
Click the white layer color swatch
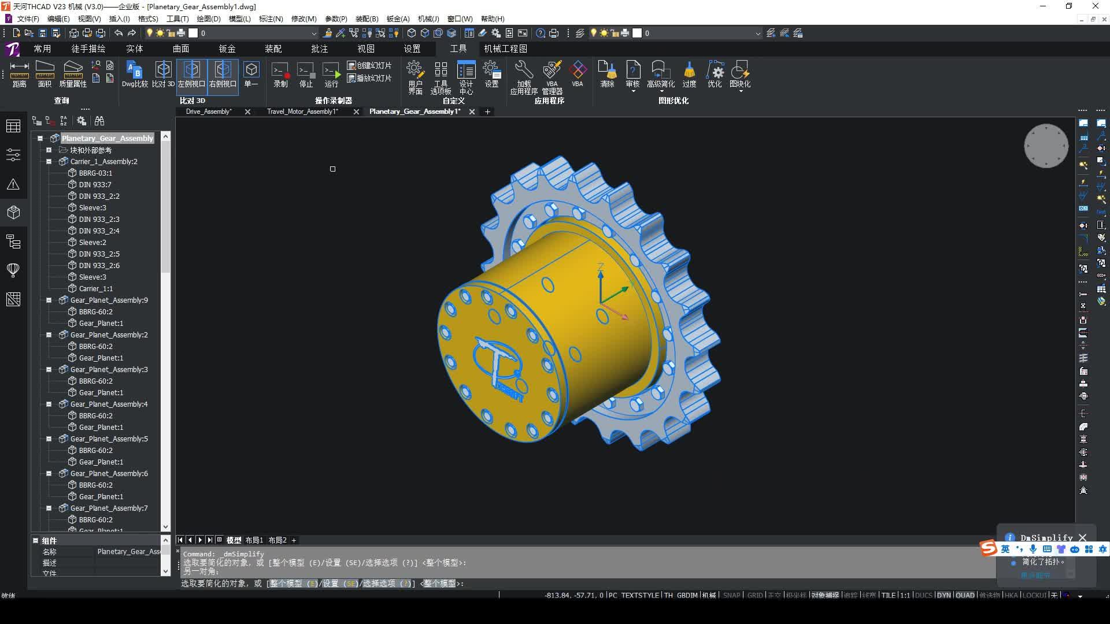(x=193, y=34)
